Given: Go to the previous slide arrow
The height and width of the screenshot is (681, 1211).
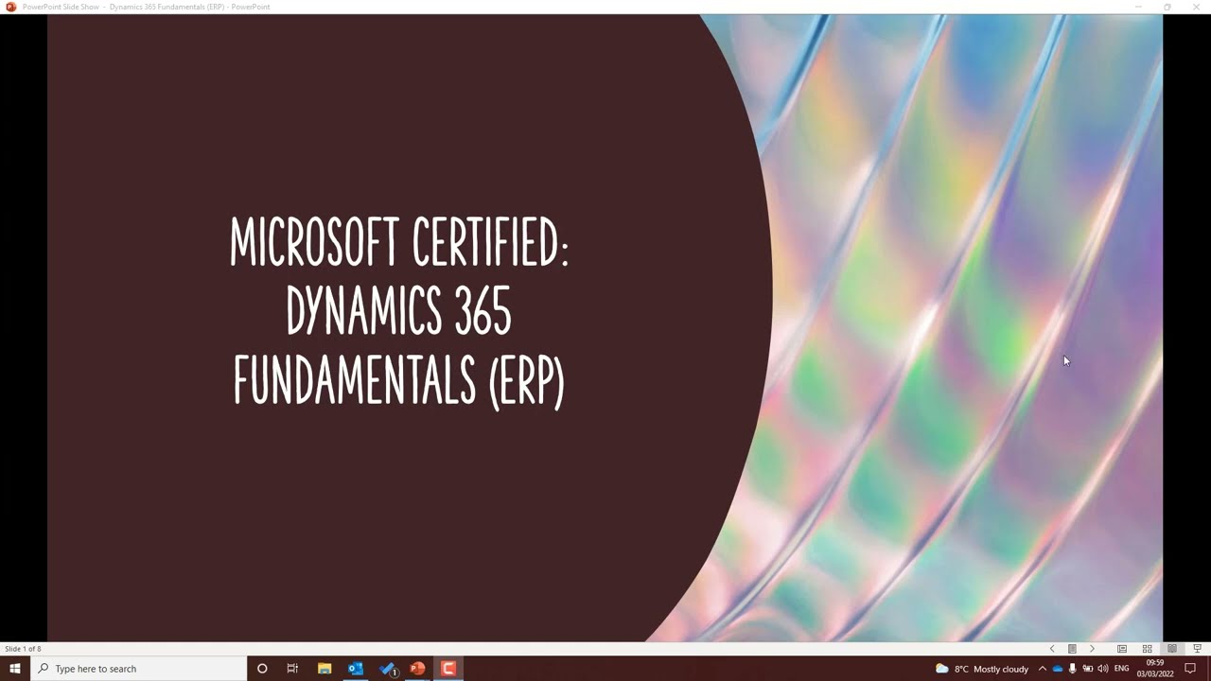Looking at the screenshot, I should (x=1052, y=649).
